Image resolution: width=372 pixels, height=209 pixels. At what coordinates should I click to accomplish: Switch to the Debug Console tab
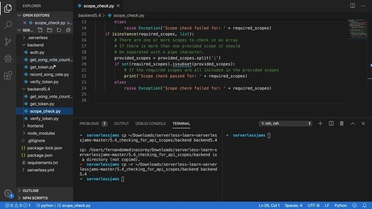tap(151, 124)
